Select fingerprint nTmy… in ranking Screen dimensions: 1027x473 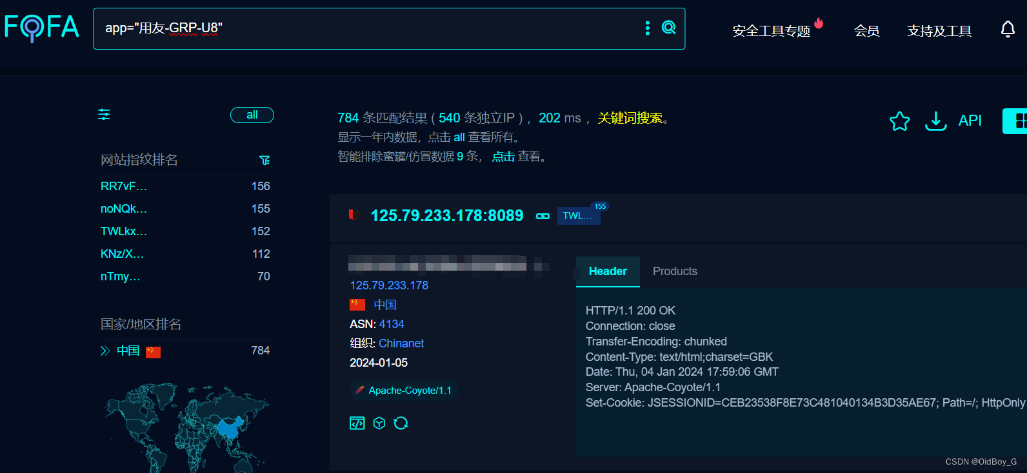pos(120,276)
